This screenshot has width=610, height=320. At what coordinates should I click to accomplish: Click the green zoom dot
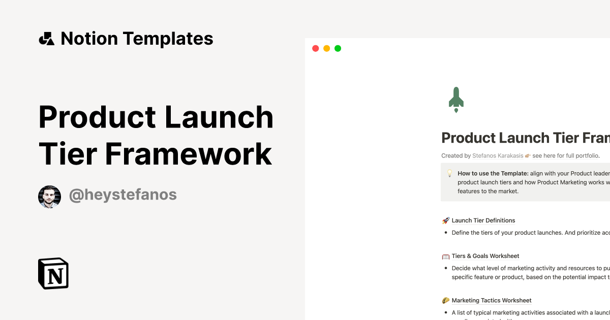338,48
